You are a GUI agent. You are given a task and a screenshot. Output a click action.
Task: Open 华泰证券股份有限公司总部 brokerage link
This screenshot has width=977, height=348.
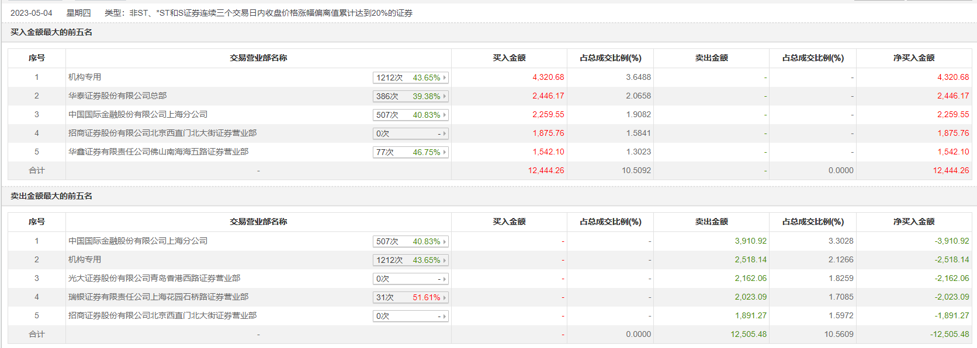(117, 96)
